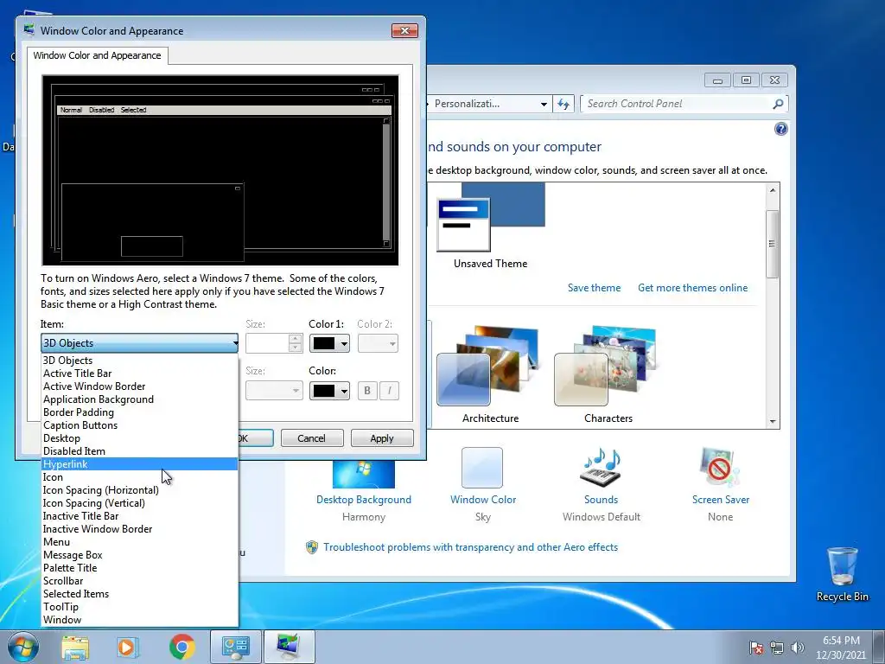Screen dimensions: 885x664
Task: Click the Window Color and Appearance tab
Action: (x=97, y=55)
